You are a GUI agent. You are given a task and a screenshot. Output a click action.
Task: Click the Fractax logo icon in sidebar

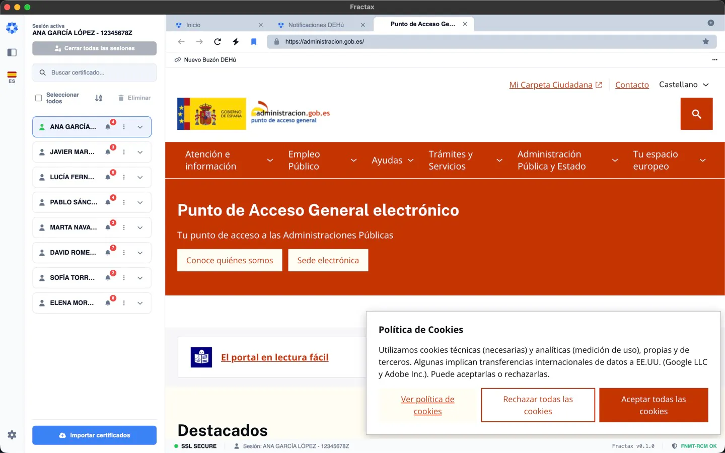[12, 28]
